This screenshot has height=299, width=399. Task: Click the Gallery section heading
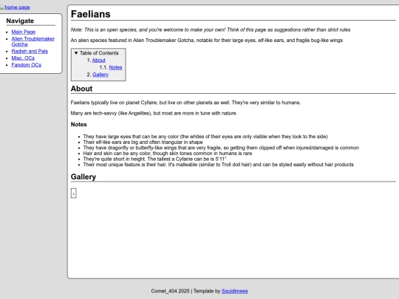click(83, 176)
